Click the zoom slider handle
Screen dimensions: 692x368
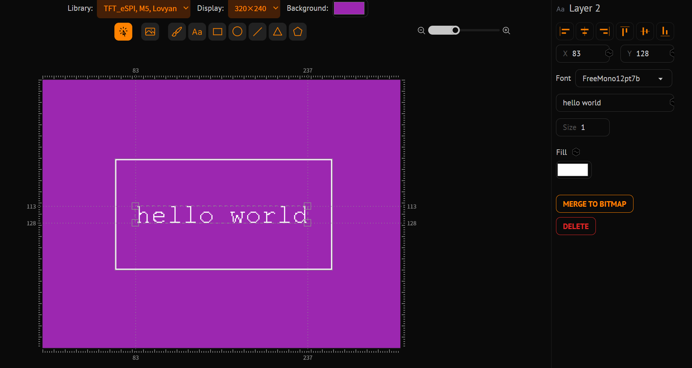pyautogui.click(x=455, y=30)
